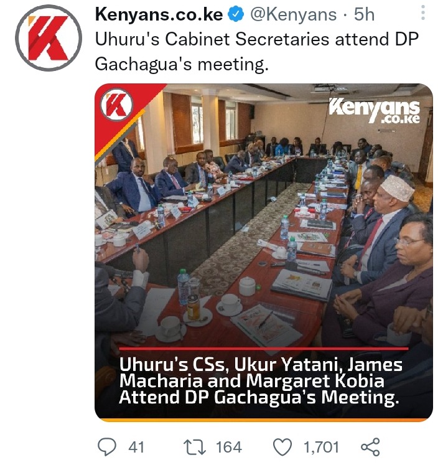Open the three-dot more options menu
This screenshot has height=470, width=448.
pos(423,12)
